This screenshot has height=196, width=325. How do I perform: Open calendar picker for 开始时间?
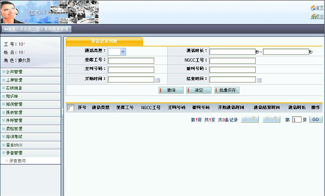pyautogui.click(x=157, y=80)
